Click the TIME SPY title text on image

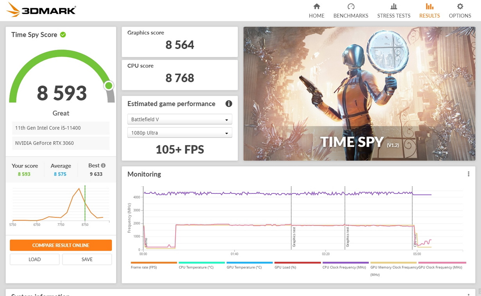pyautogui.click(x=352, y=142)
